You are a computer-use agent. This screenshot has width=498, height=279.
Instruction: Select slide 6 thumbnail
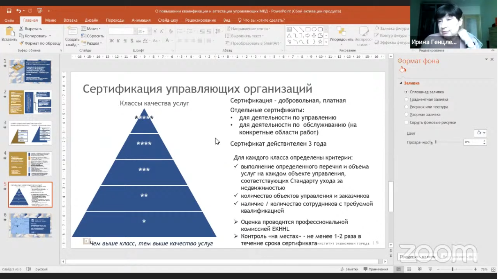point(30,225)
